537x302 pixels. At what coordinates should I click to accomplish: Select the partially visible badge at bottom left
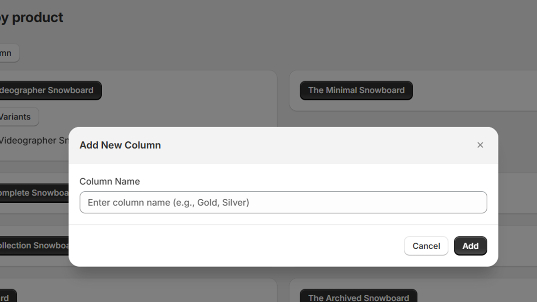8,296
